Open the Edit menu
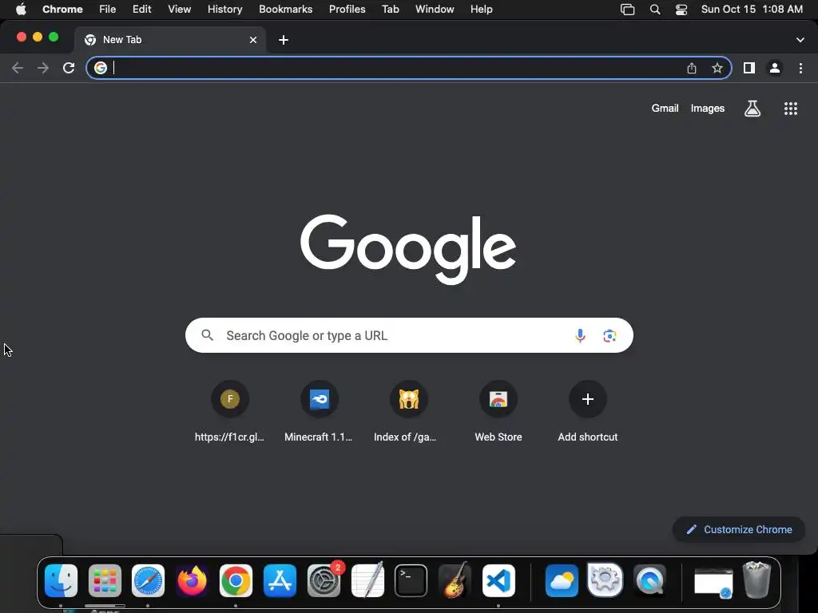818x613 pixels. (141, 10)
